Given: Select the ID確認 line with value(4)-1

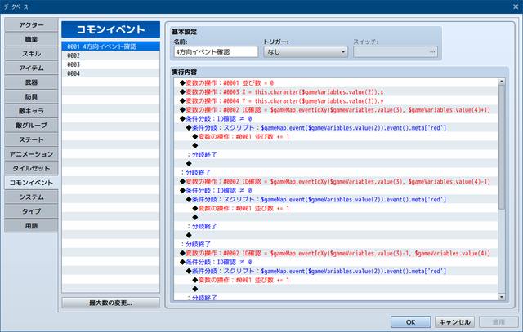Looking at the screenshot, I should (x=336, y=181).
